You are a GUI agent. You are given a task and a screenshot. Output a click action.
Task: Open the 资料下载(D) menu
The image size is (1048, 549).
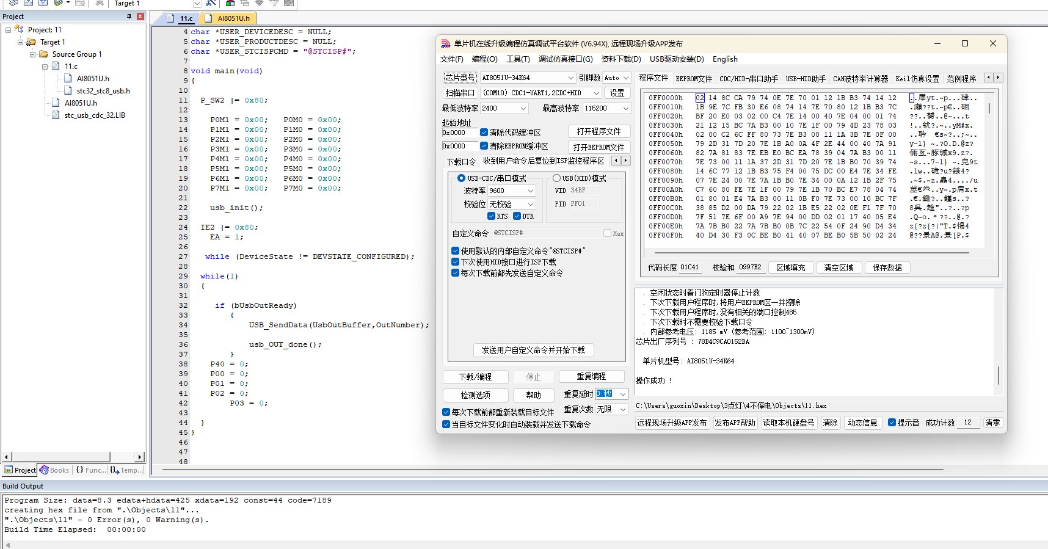pyautogui.click(x=621, y=59)
